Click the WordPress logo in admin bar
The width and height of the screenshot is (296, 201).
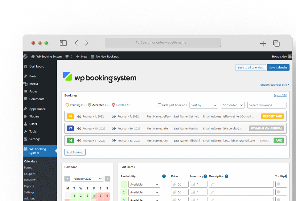click(25, 56)
